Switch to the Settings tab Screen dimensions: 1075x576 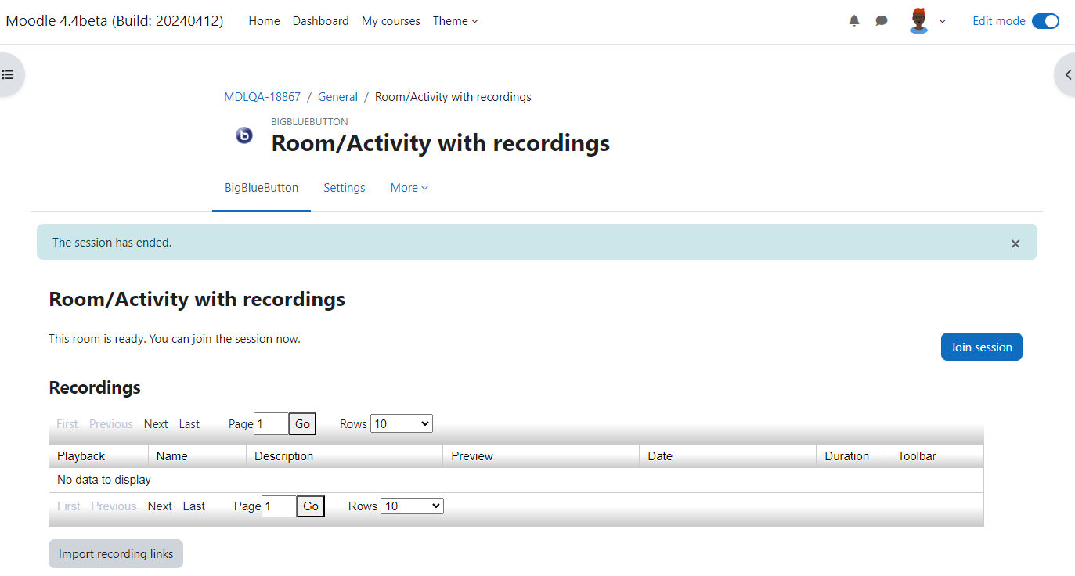345,188
